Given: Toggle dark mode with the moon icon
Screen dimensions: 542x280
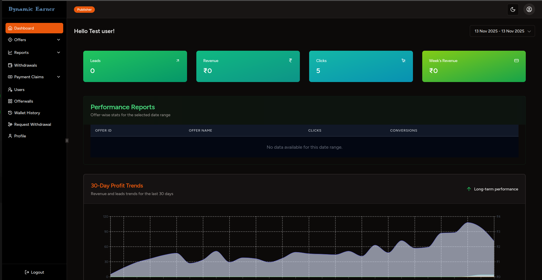Looking at the screenshot, I should tap(513, 9).
